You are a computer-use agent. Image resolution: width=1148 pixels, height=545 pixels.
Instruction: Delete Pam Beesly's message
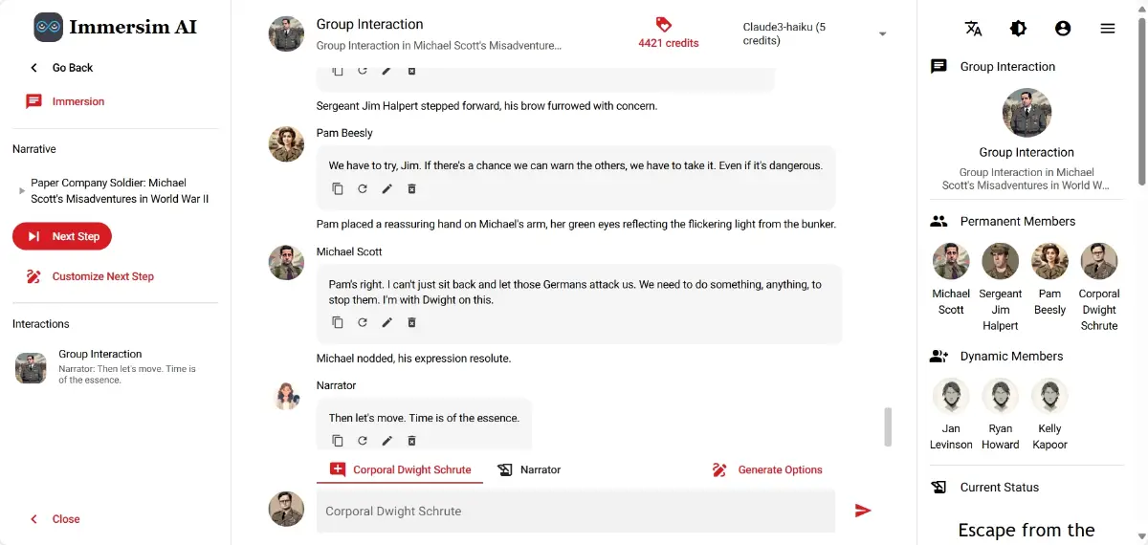[412, 188]
